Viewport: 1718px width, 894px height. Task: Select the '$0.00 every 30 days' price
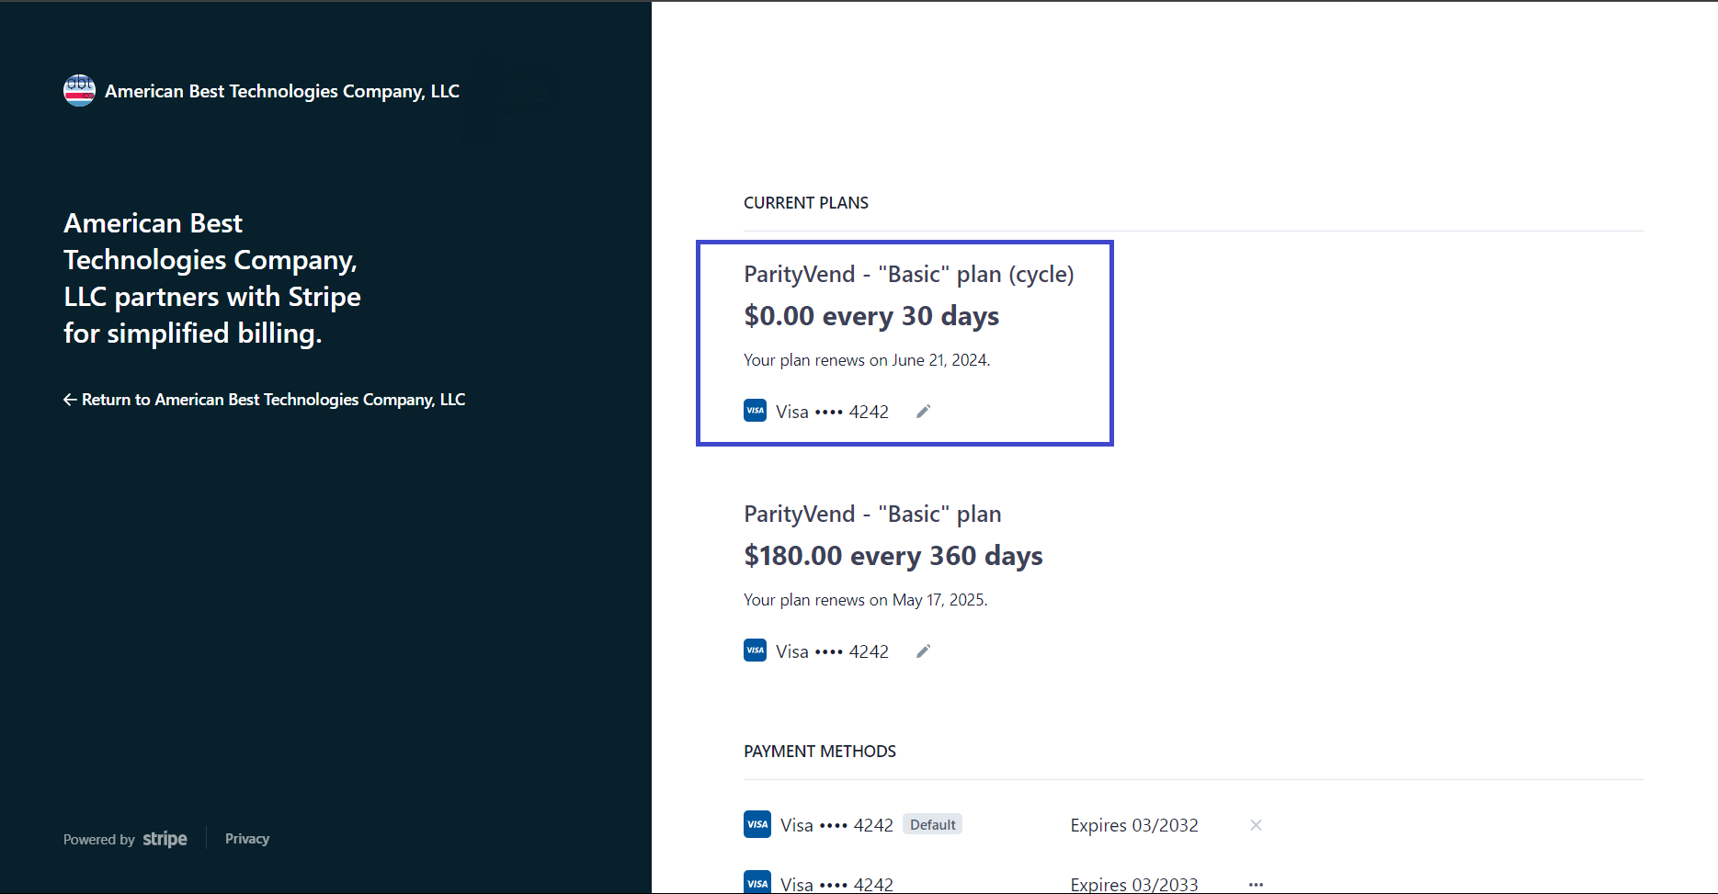(x=871, y=316)
